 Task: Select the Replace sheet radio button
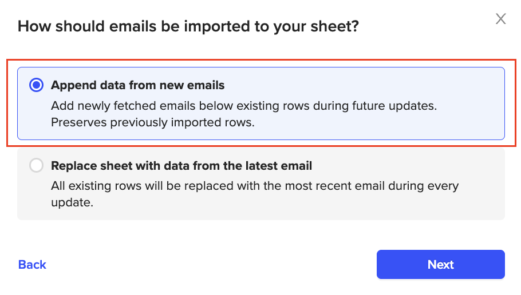(x=36, y=166)
